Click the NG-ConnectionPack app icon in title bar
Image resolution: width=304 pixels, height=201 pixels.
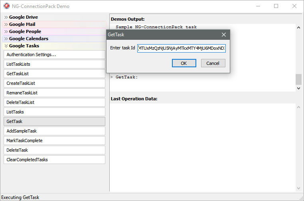coord(7,6)
